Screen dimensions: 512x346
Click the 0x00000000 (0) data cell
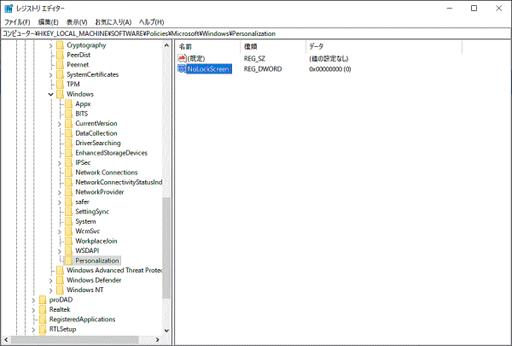pyautogui.click(x=329, y=69)
